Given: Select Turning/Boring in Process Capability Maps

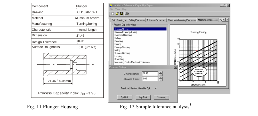Looking at the screenshot, I should pos(140,29).
